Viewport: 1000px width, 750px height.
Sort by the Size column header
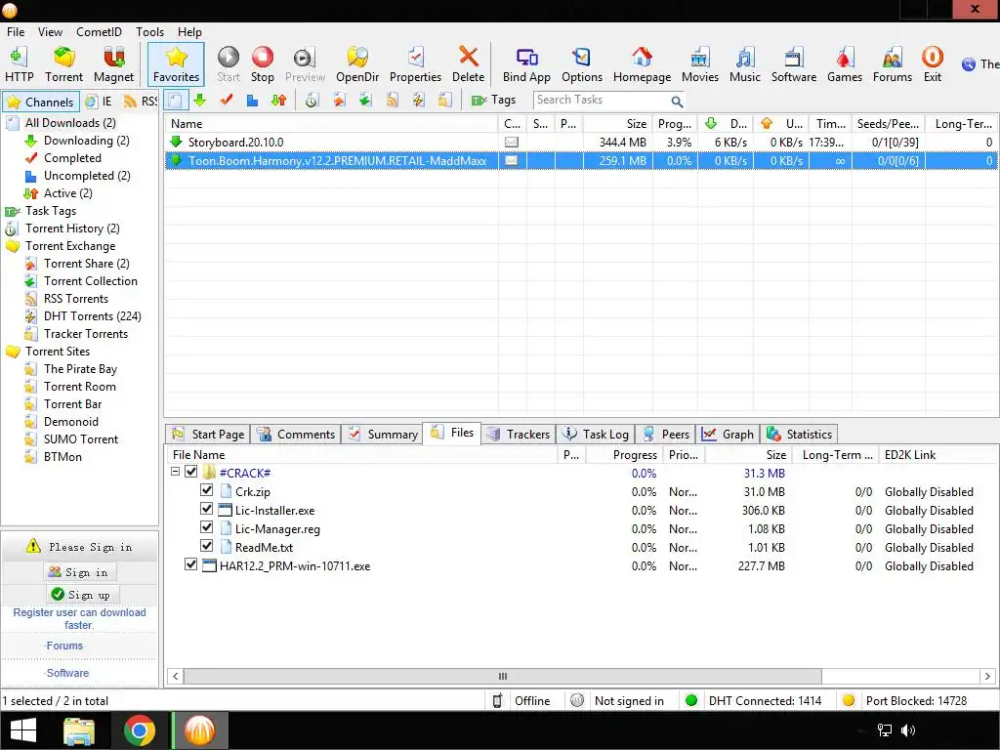click(x=617, y=124)
